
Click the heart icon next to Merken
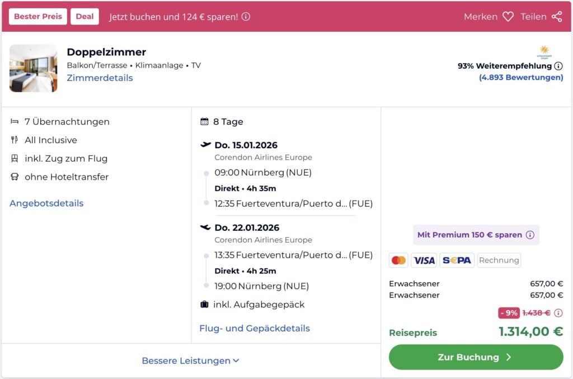[x=508, y=17]
